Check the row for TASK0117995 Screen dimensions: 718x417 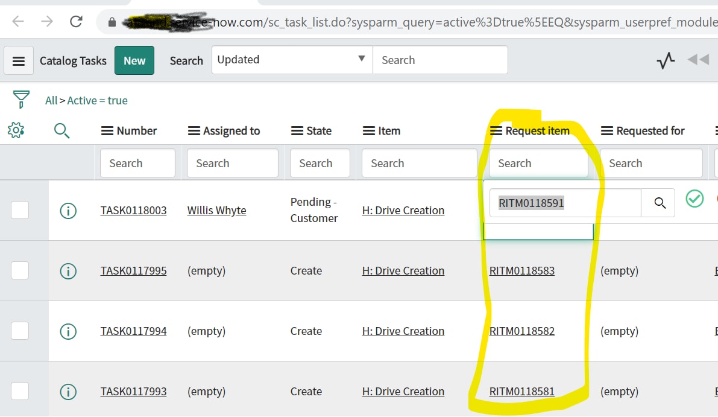pos(20,270)
